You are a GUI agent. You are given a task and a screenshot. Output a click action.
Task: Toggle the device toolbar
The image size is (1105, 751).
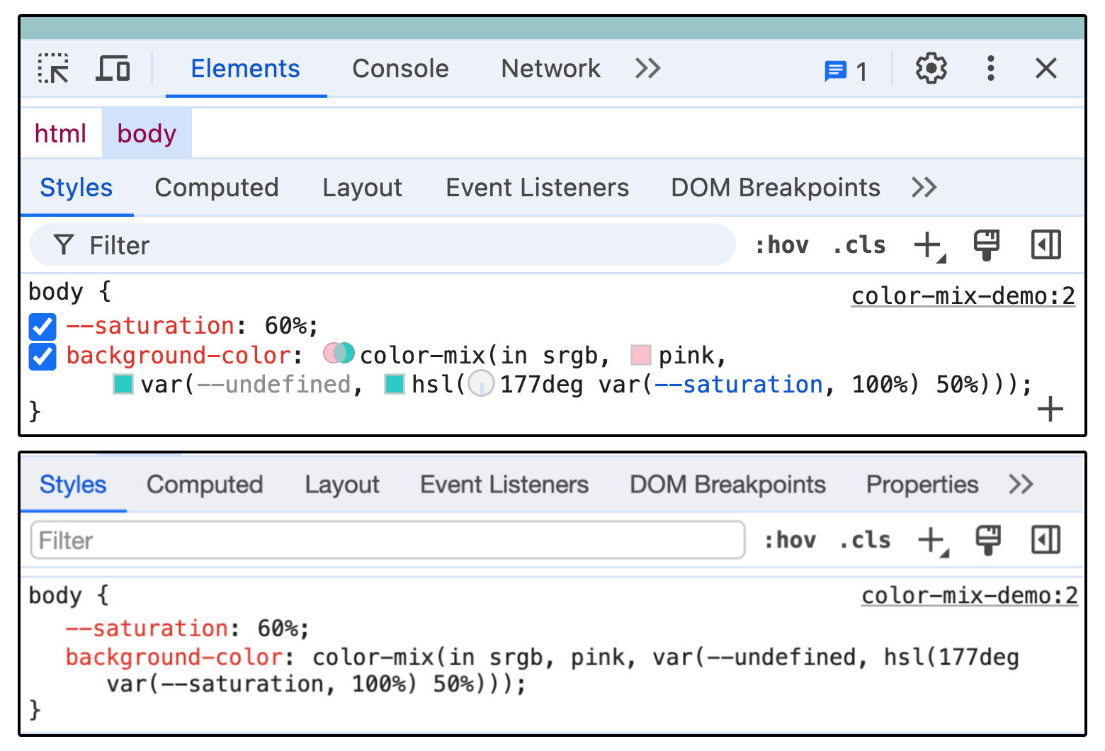113,69
